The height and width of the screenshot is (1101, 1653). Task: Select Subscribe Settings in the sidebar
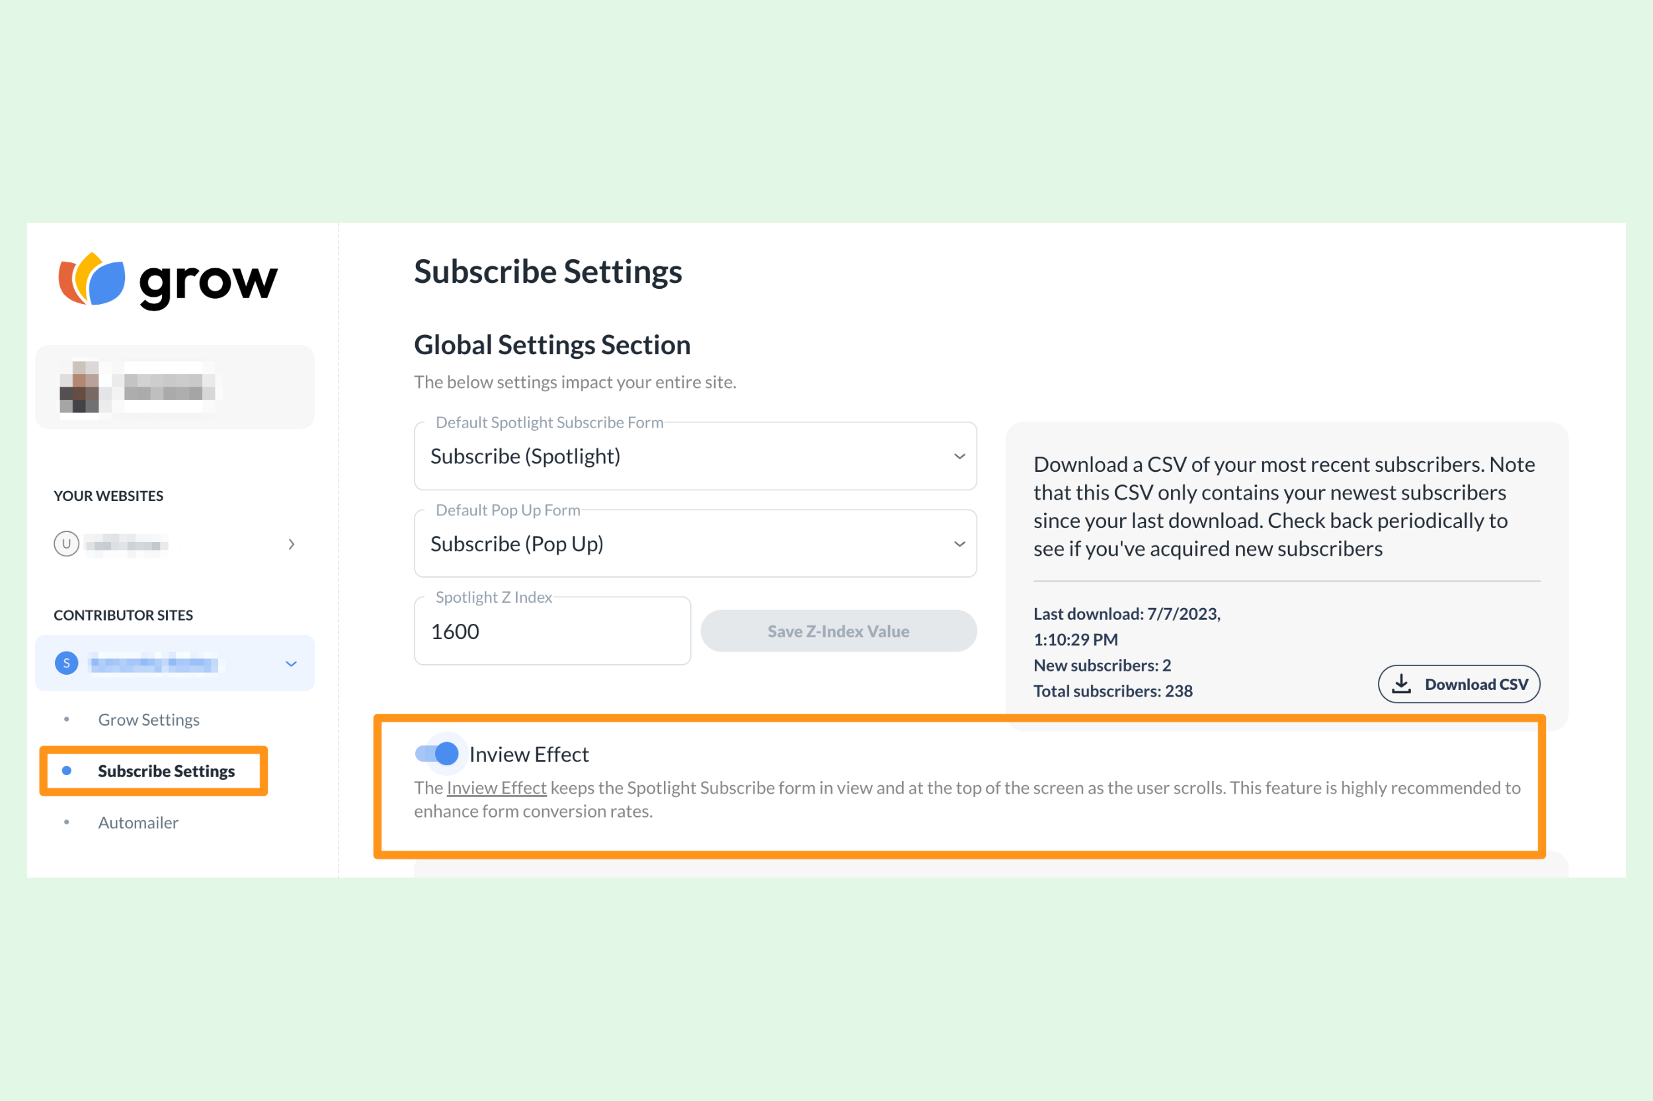pos(166,771)
